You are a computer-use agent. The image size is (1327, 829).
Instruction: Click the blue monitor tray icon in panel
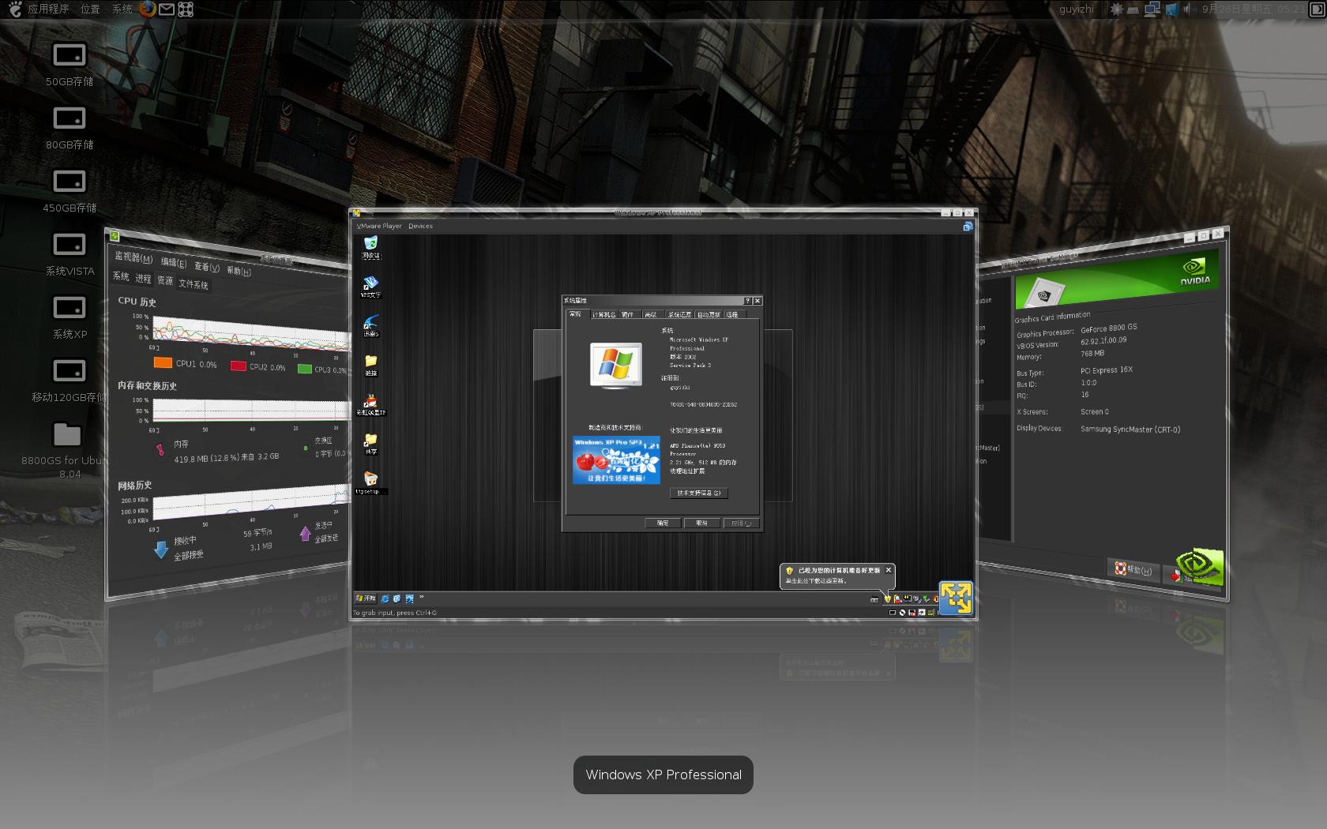click(x=1171, y=9)
